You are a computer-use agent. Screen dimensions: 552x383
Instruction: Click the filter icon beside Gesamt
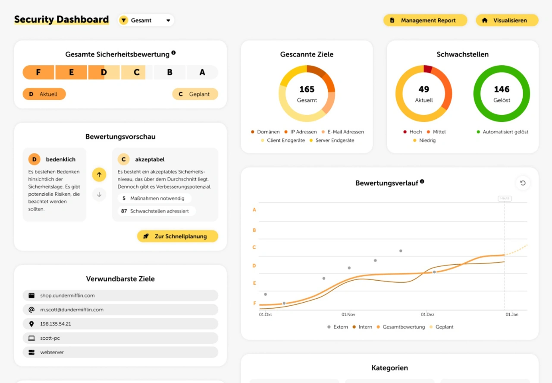[x=124, y=20]
